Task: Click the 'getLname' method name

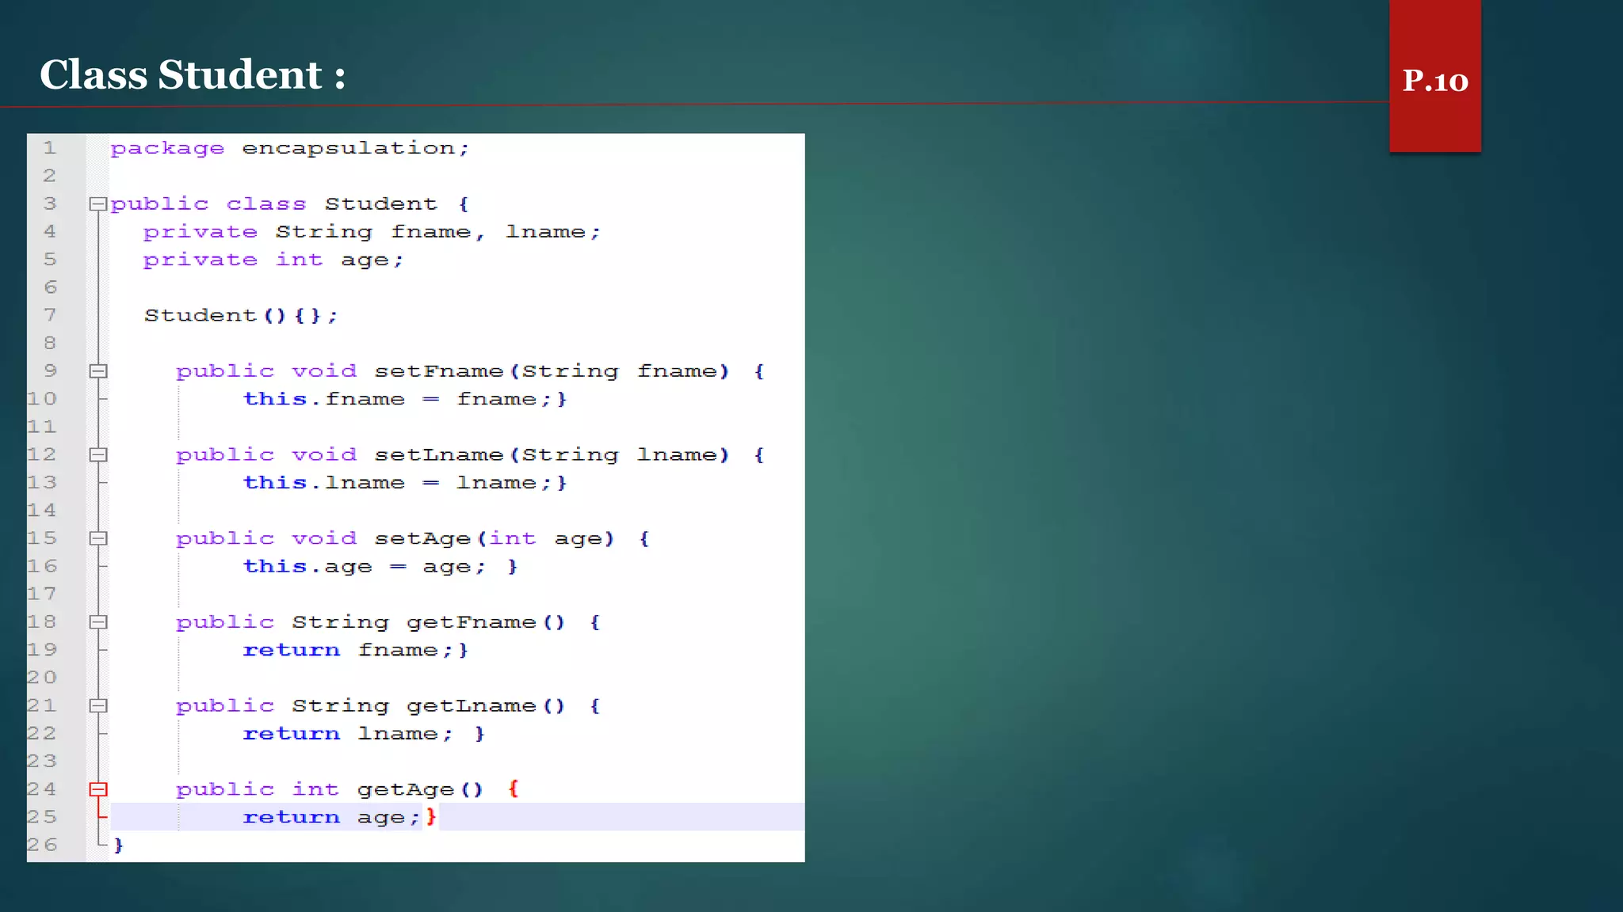Action: [471, 706]
